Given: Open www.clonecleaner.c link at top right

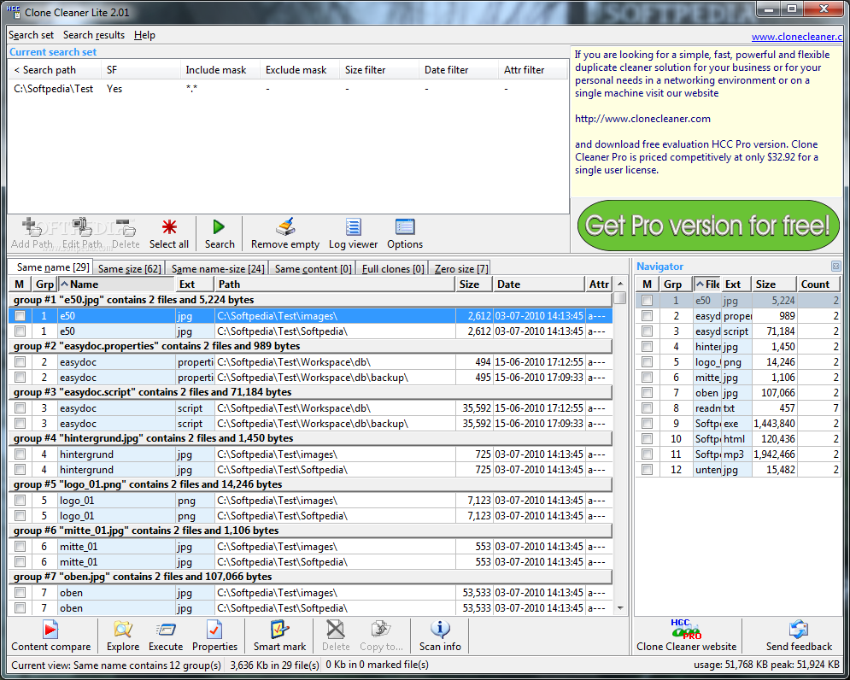Looking at the screenshot, I should [796, 37].
